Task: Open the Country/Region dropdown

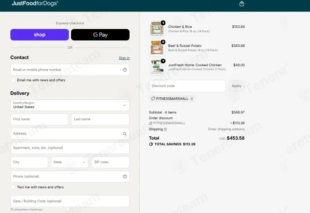Action: coord(70,105)
